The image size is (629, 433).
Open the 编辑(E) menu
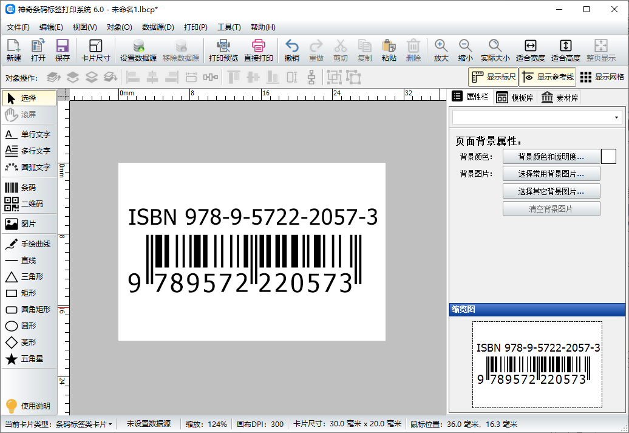pyautogui.click(x=51, y=27)
